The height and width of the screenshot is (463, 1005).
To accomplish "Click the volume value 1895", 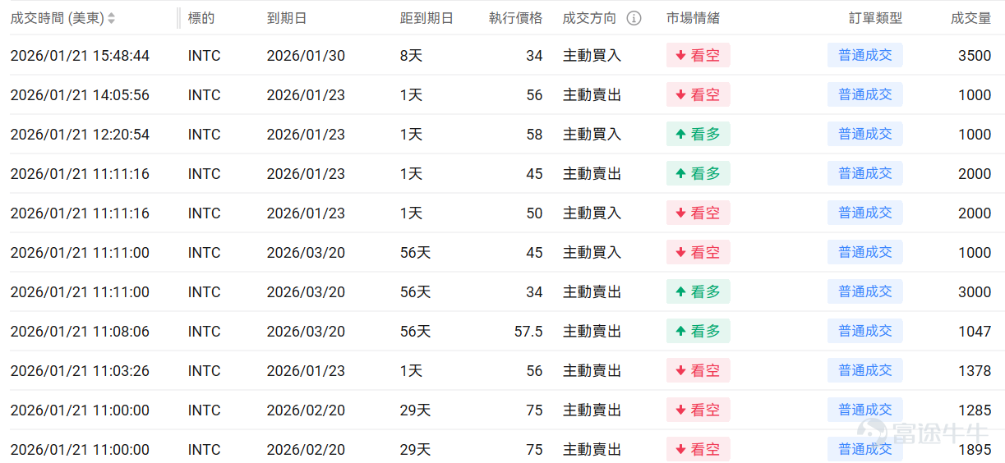I will (x=975, y=450).
